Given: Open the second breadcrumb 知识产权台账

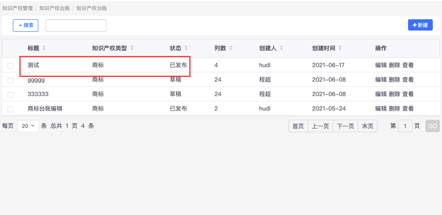Looking at the screenshot, I should click(x=54, y=8).
